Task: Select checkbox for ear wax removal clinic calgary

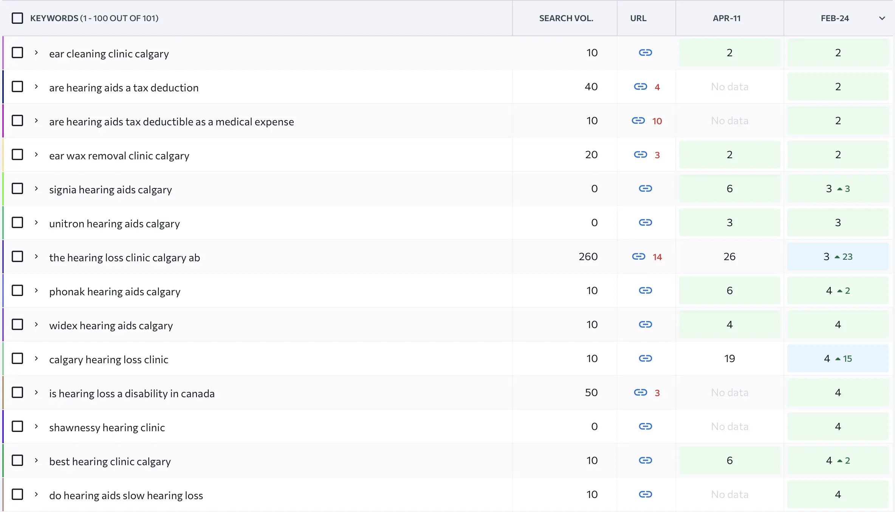Action: (x=17, y=154)
